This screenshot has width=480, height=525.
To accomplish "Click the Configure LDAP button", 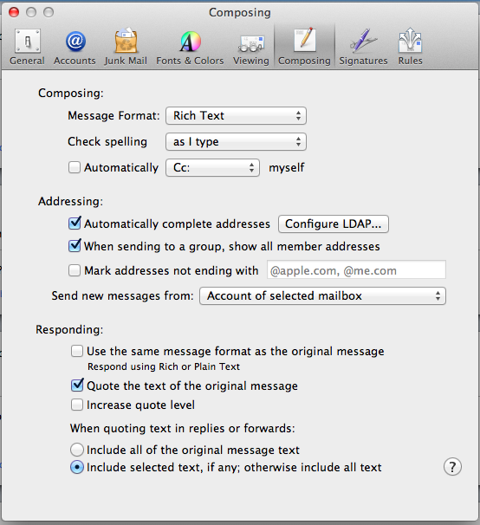I will pyautogui.click(x=334, y=224).
